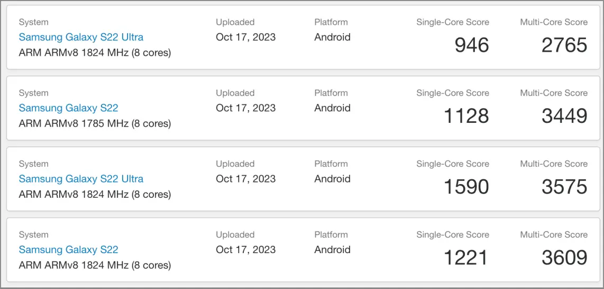The height and width of the screenshot is (289, 604).
Task: Click the processor text in the 3609 multi-core card
Action: click(x=95, y=265)
